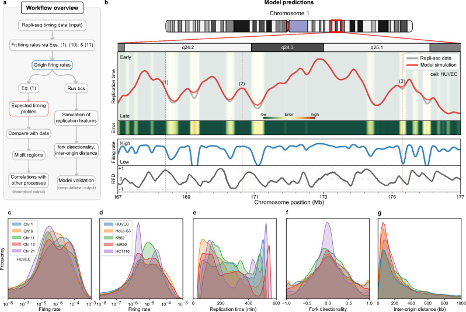The image size is (466, 312).
Task: Select the q24.2 cytoband segment
Action: pos(188,47)
